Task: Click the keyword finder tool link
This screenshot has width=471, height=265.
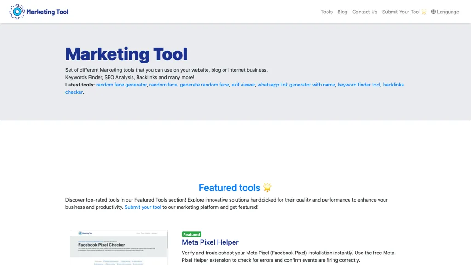Action: coord(359,85)
